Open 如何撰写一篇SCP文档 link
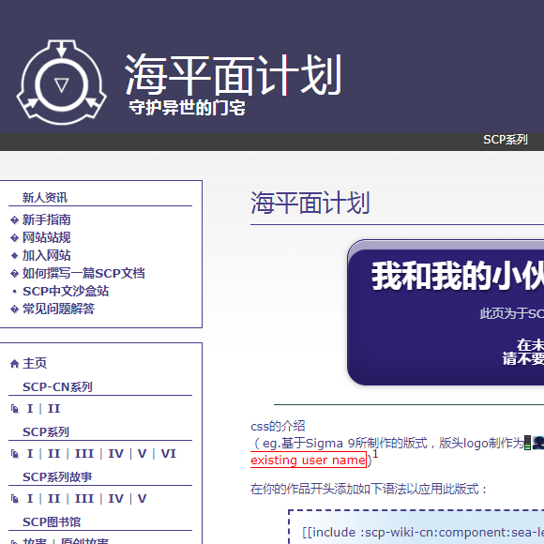The height and width of the screenshot is (544, 544). 83,273
